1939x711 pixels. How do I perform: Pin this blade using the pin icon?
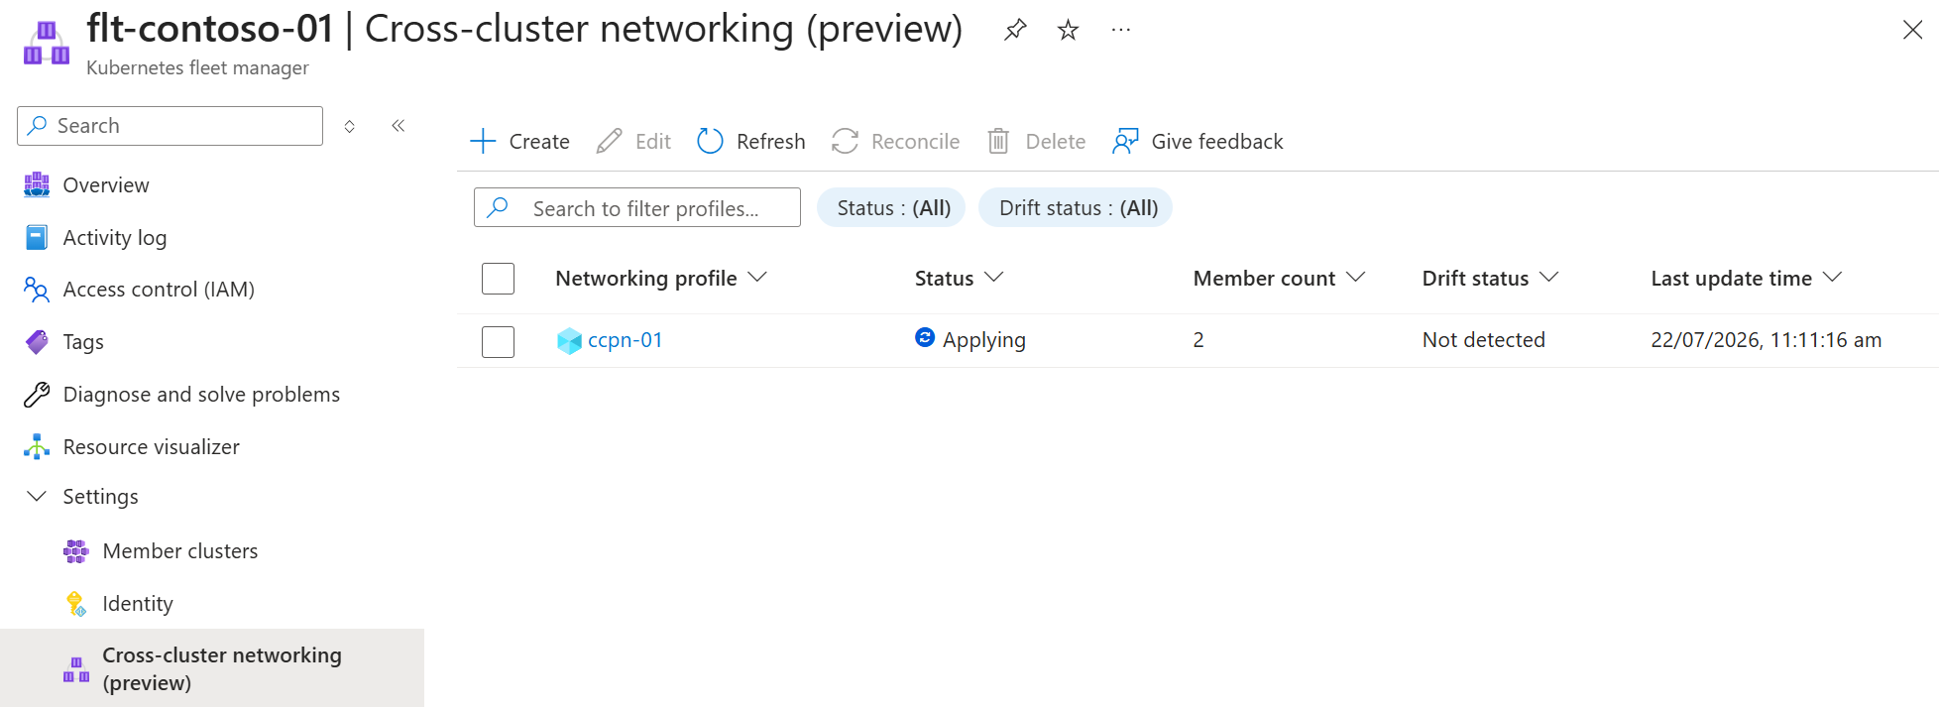pos(1014,30)
